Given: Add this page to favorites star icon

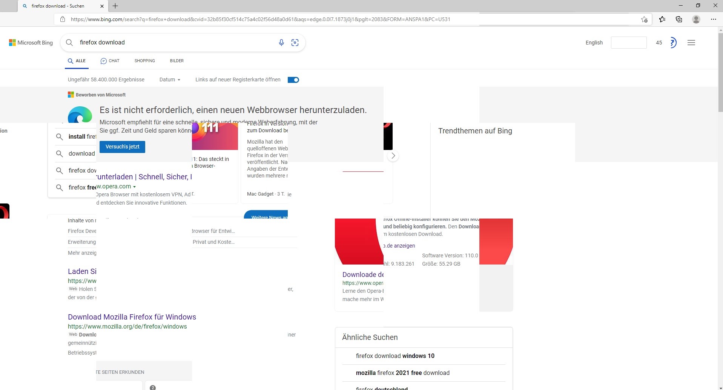Looking at the screenshot, I should [644, 19].
